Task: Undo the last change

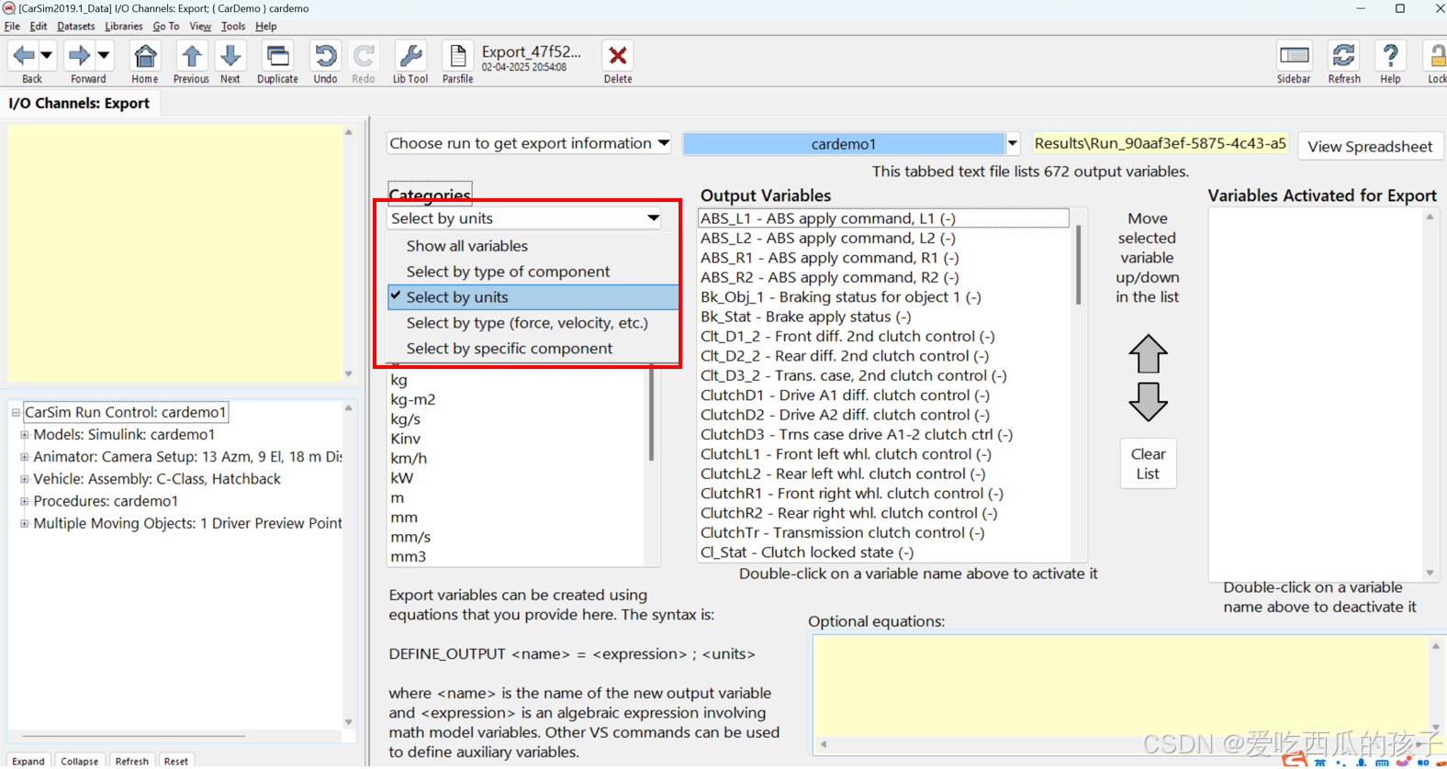Action: [x=325, y=56]
